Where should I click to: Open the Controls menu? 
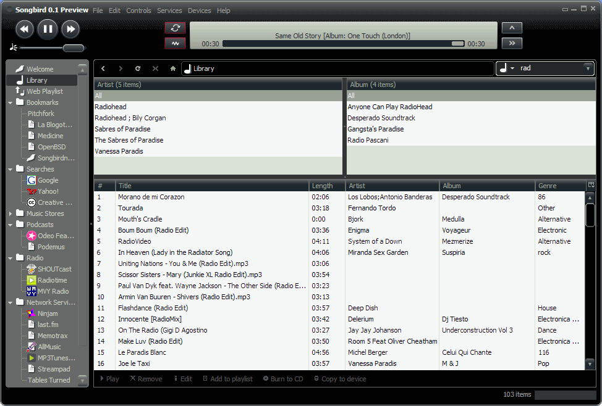tap(138, 10)
